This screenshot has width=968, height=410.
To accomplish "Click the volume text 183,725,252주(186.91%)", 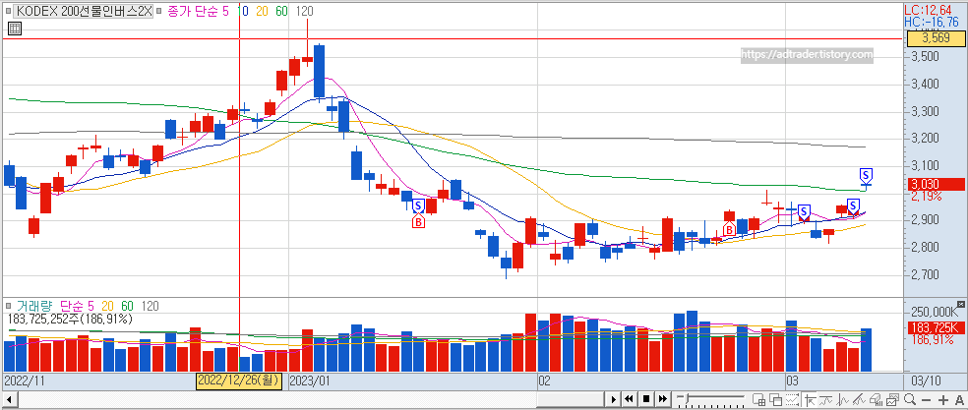I will (71, 319).
